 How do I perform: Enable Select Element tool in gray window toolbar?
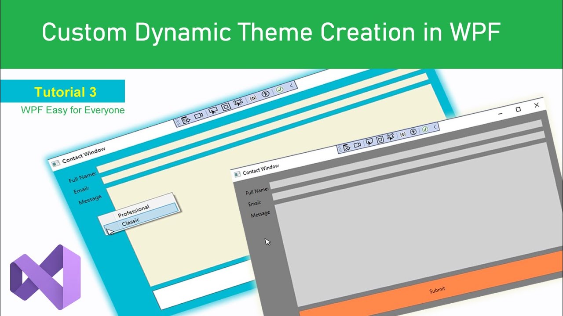click(x=369, y=141)
